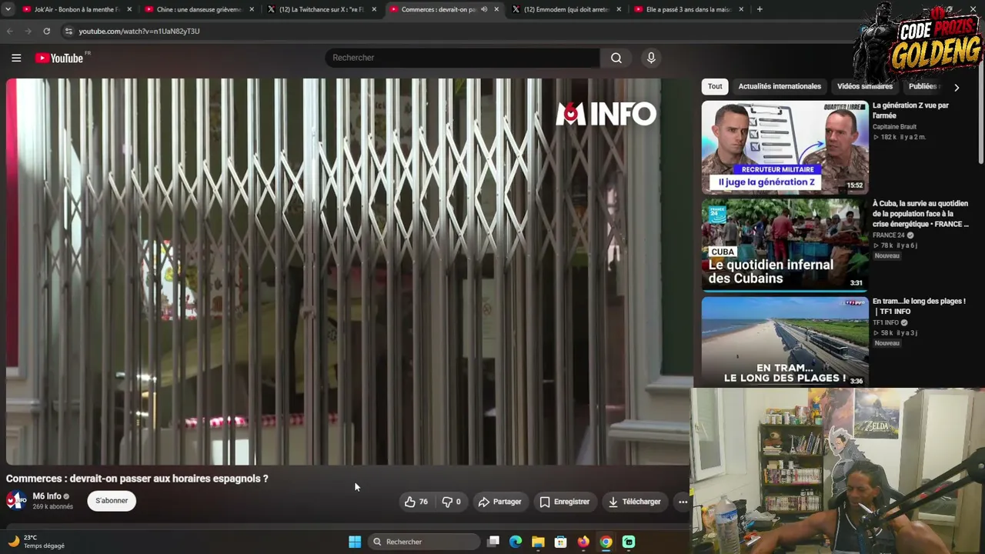Click the video title 'Commerces : devrait-on passer aux horaires espagnols ?'
The image size is (985, 554).
tap(137, 479)
